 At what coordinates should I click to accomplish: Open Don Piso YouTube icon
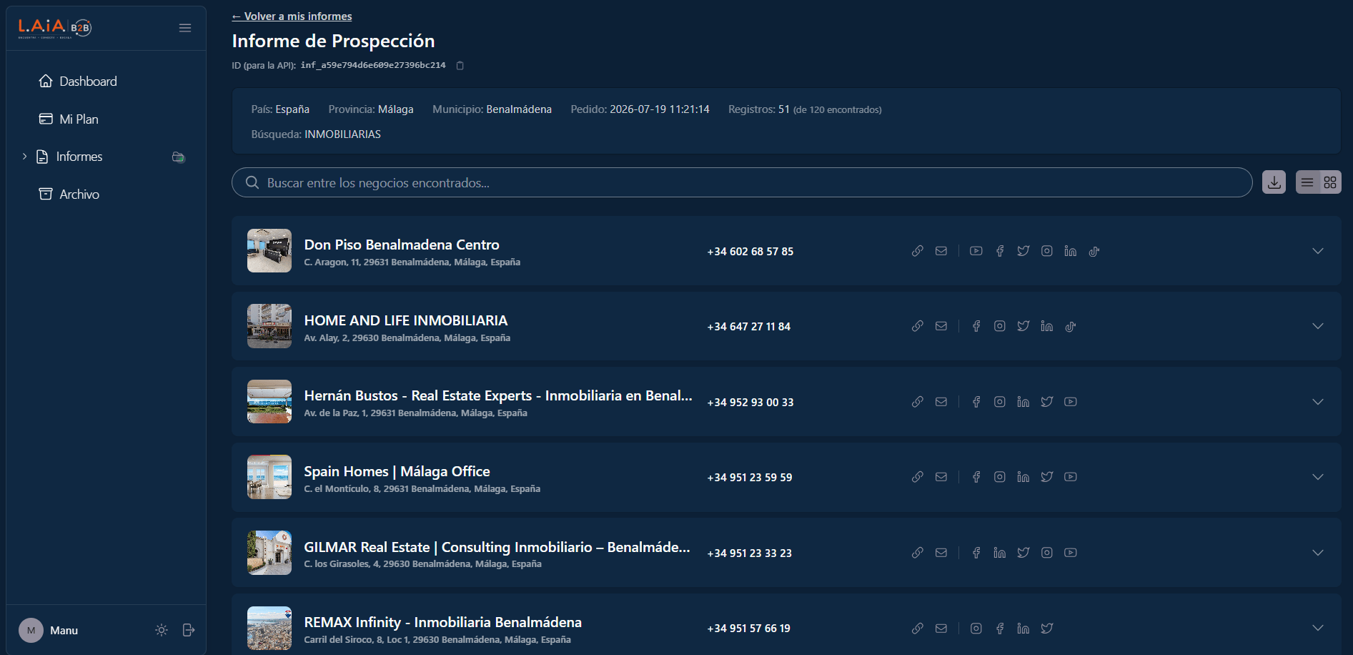[976, 251]
